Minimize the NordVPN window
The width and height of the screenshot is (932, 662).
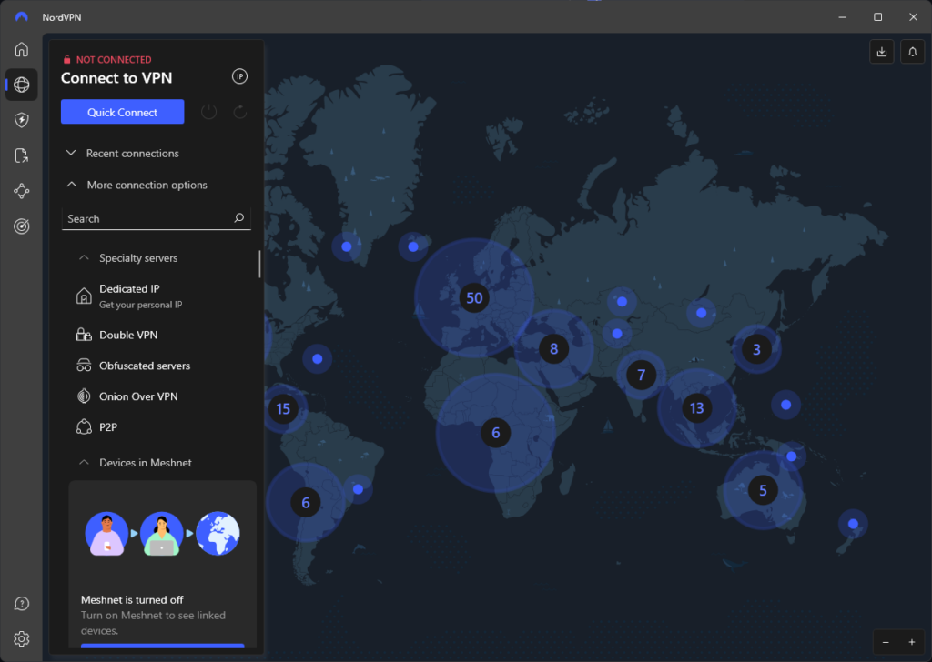click(x=842, y=17)
